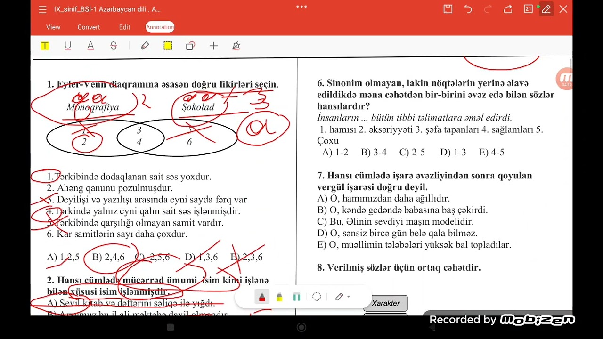Viewport: 603px width, 339px height.
Task: Select the eraser tool in toolbar
Action: click(x=145, y=46)
